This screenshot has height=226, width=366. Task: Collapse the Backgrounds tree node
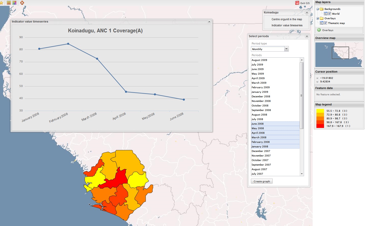(x=317, y=9)
